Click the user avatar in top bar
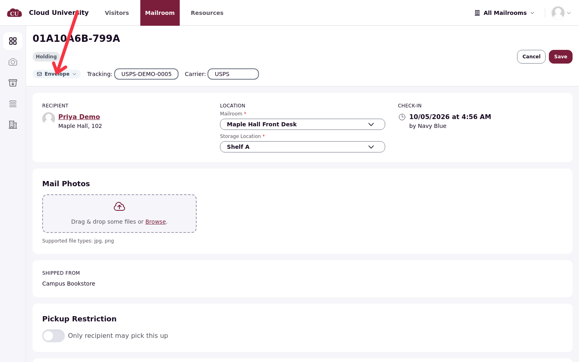This screenshot has width=579, height=362. coord(558,13)
